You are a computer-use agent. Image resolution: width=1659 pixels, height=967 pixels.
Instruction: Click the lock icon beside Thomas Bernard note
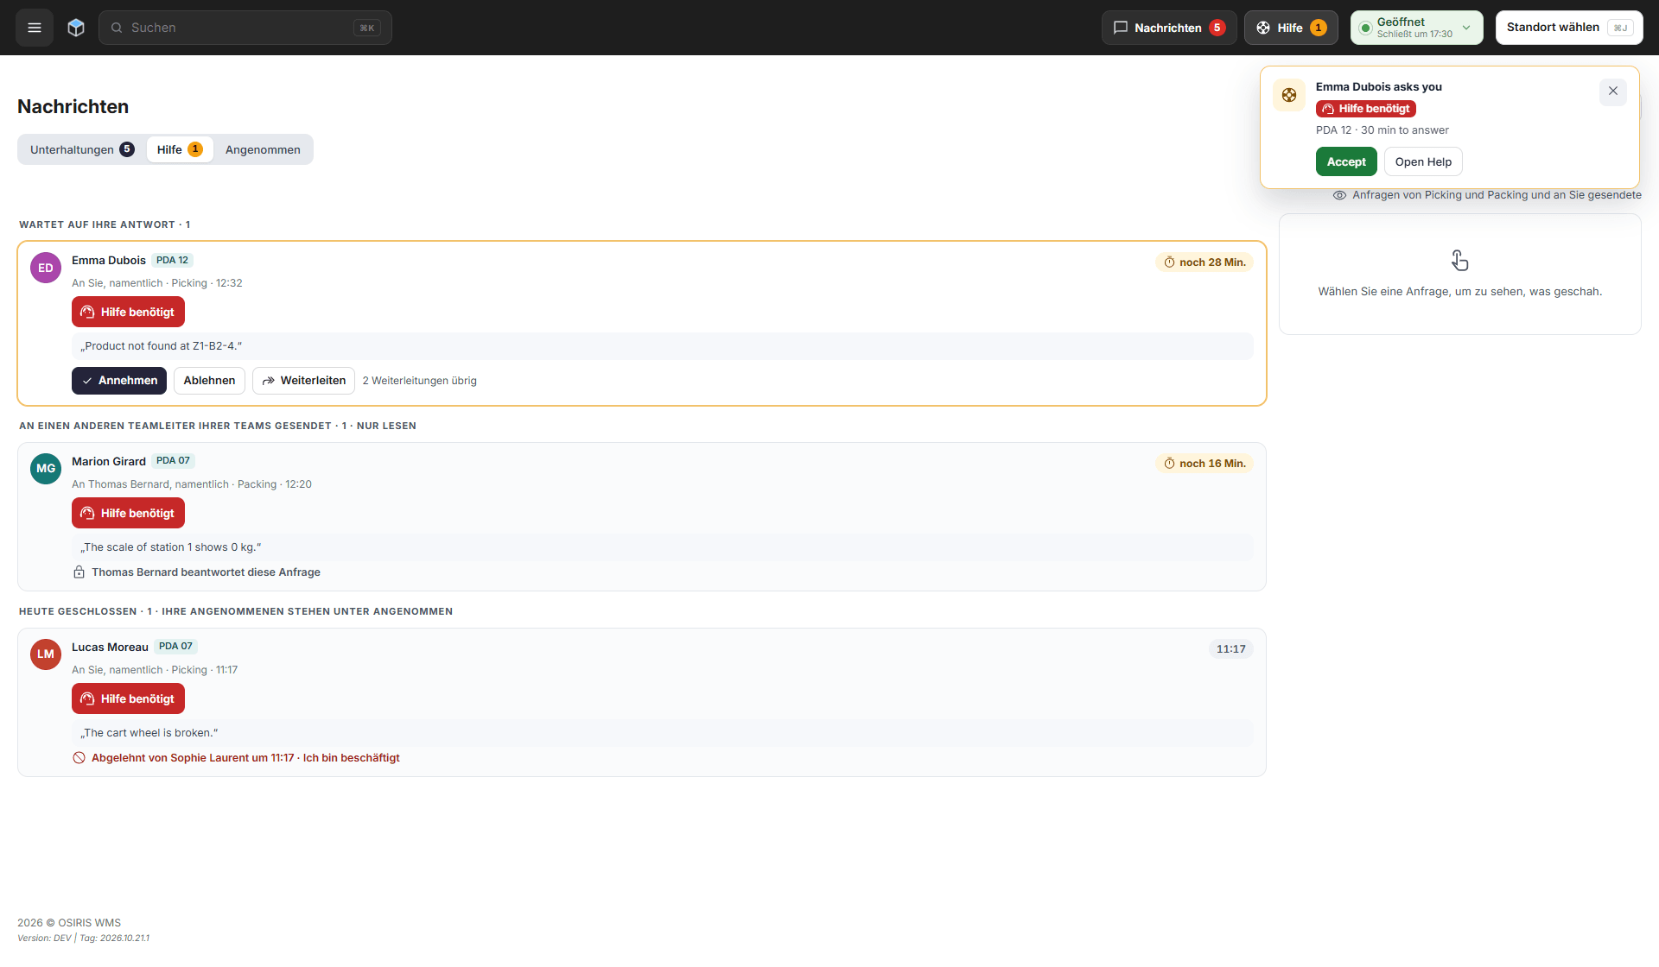(79, 572)
